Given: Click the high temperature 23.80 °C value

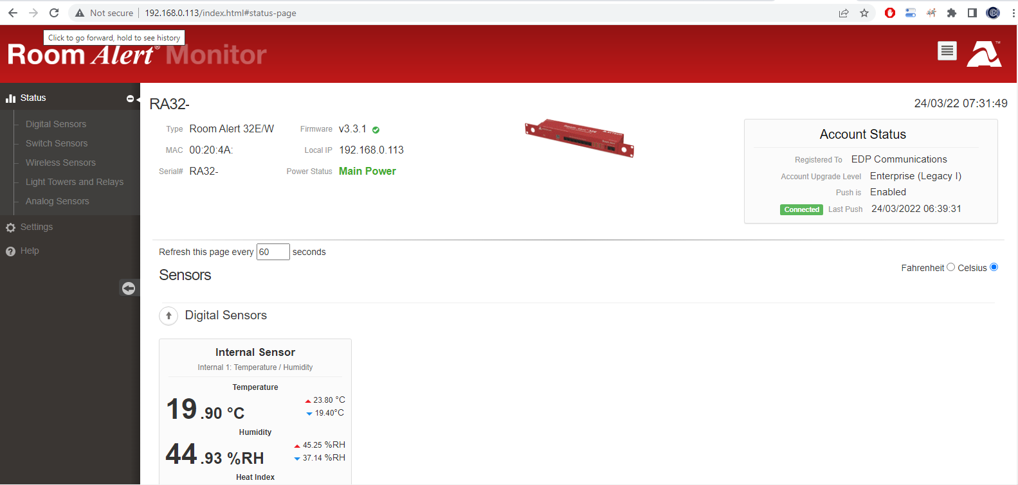Looking at the screenshot, I should (x=329, y=400).
